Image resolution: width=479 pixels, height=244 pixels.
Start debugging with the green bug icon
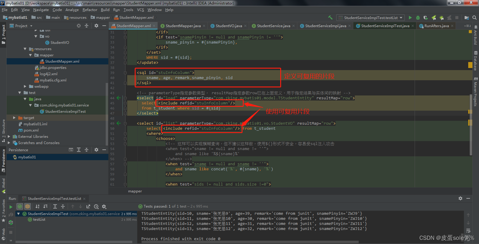(418, 18)
